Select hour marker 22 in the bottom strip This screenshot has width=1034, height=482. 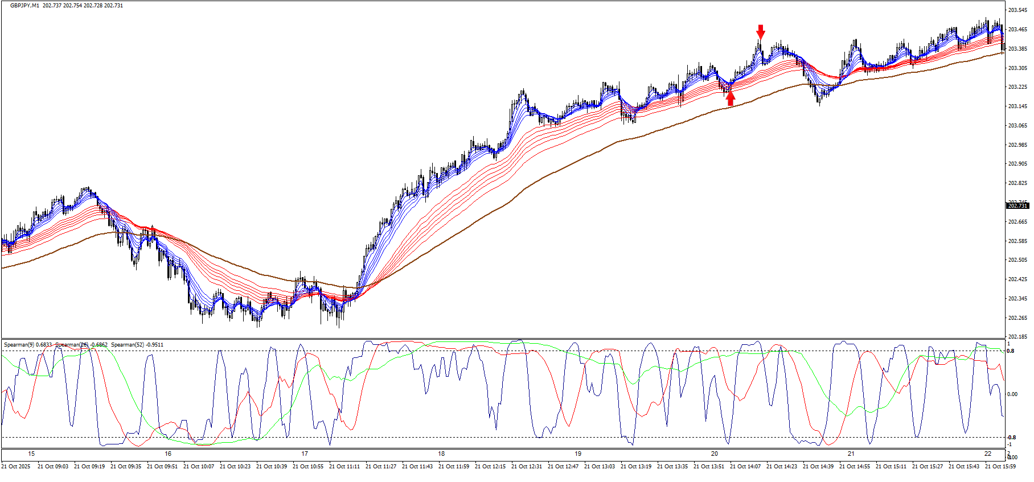(988, 454)
